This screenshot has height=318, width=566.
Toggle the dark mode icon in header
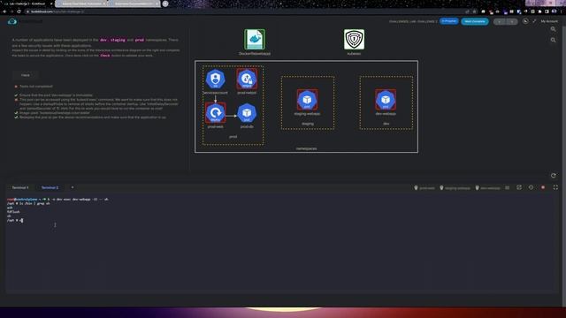click(525, 21)
